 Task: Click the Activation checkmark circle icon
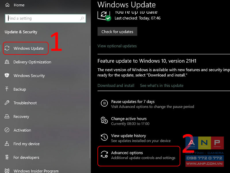click(x=7, y=130)
